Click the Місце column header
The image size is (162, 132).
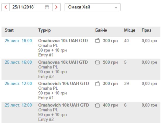point(130,30)
